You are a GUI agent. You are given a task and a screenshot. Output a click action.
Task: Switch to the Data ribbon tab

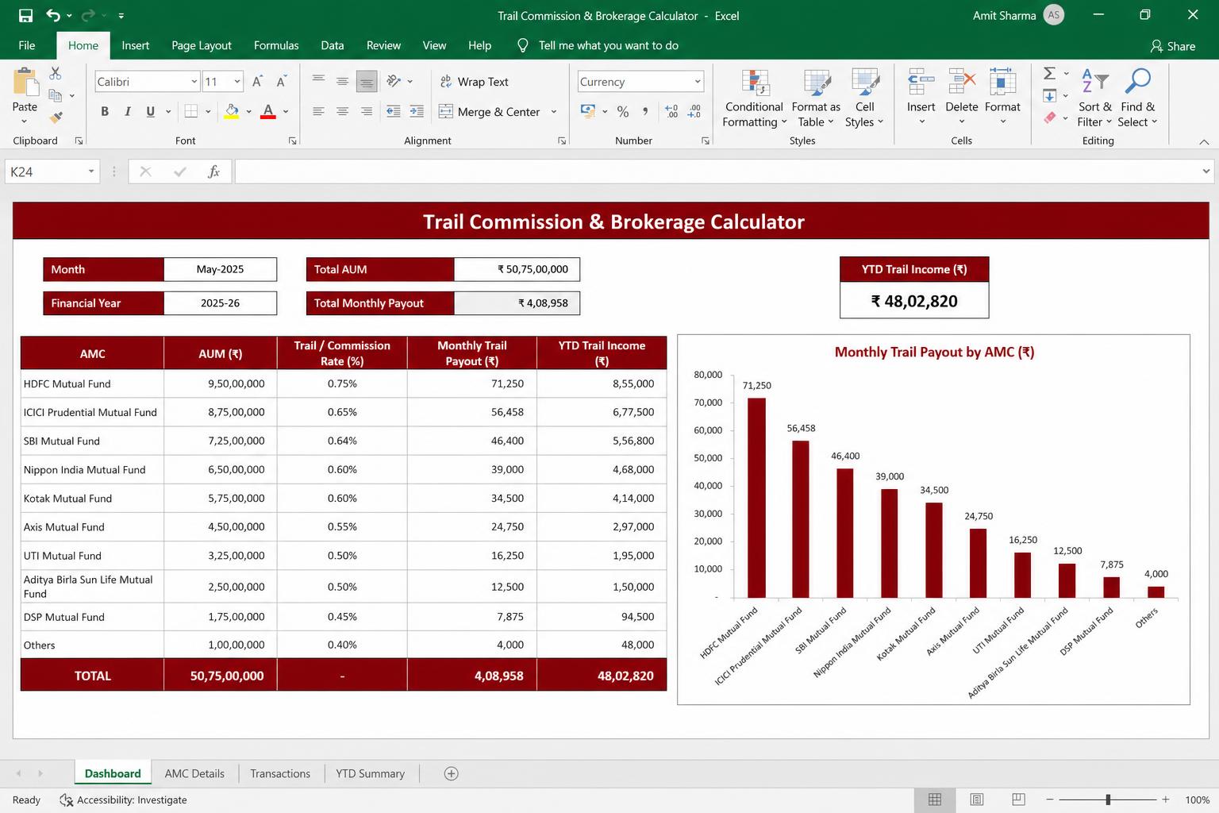coord(332,45)
